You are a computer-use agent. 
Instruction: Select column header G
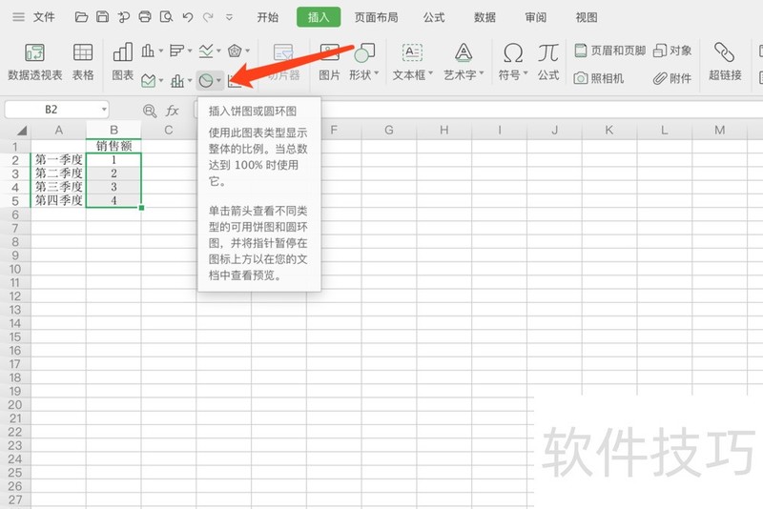389,130
